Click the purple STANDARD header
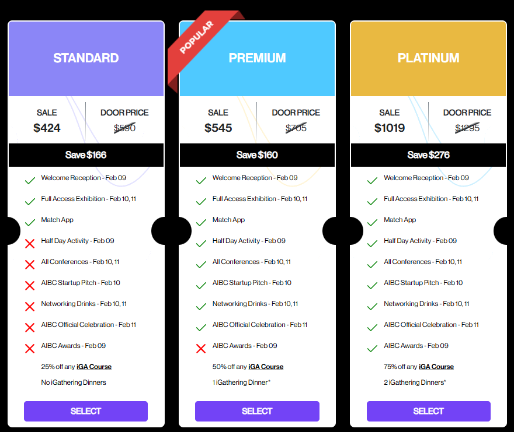Image resolution: width=514 pixels, height=432 pixels. (x=86, y=58)
